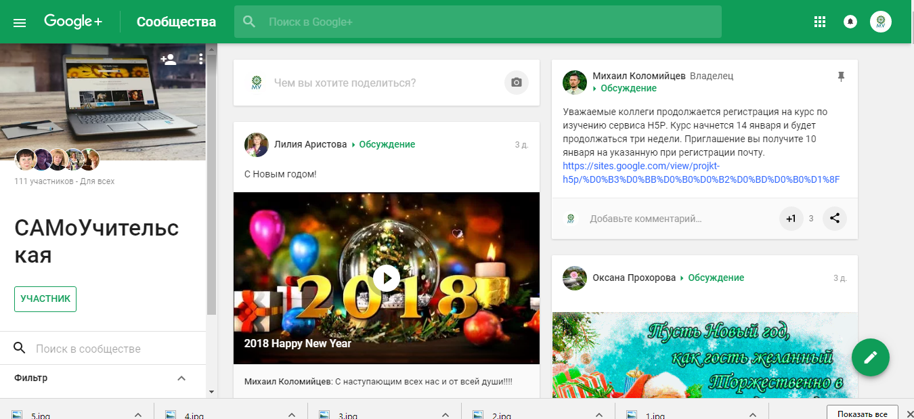Click the name Михаил Коломийцев in pinned post

point(639,76)
